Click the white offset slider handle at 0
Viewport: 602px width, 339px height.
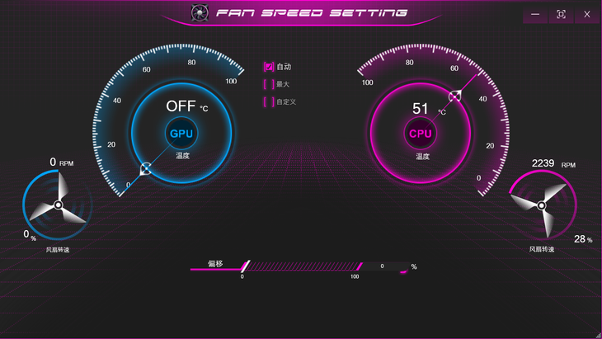point(244,266)
